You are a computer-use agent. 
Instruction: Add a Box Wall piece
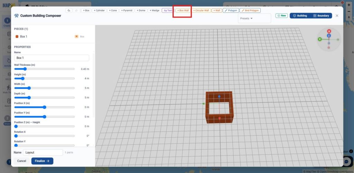(x=183, y=10)
